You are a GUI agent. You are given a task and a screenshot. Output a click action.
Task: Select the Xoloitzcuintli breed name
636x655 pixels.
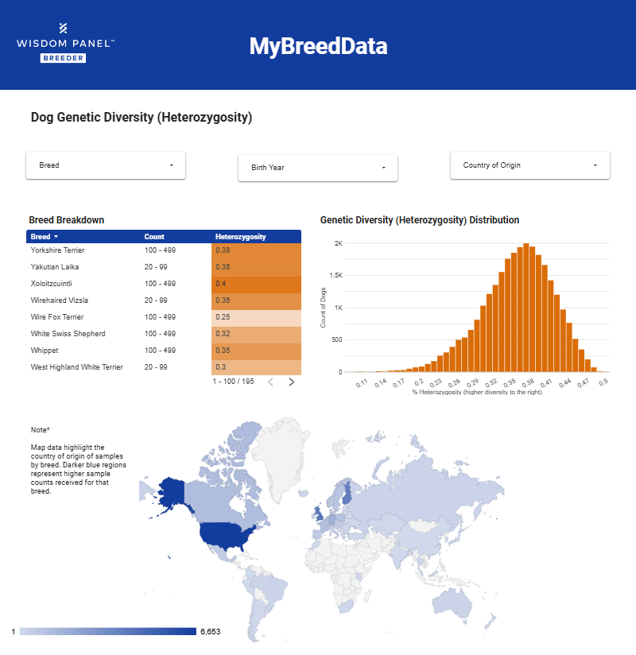coord(52,284)
